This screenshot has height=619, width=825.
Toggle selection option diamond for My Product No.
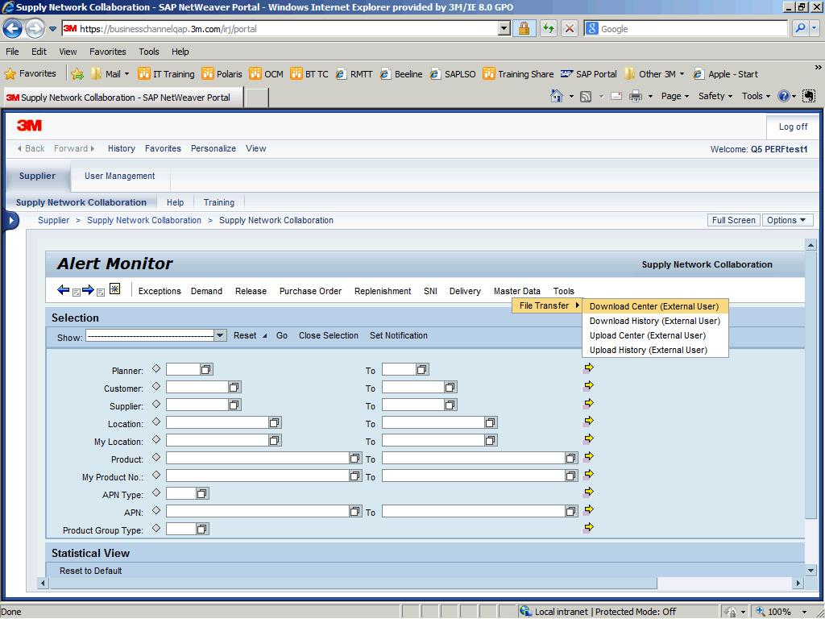156,475
